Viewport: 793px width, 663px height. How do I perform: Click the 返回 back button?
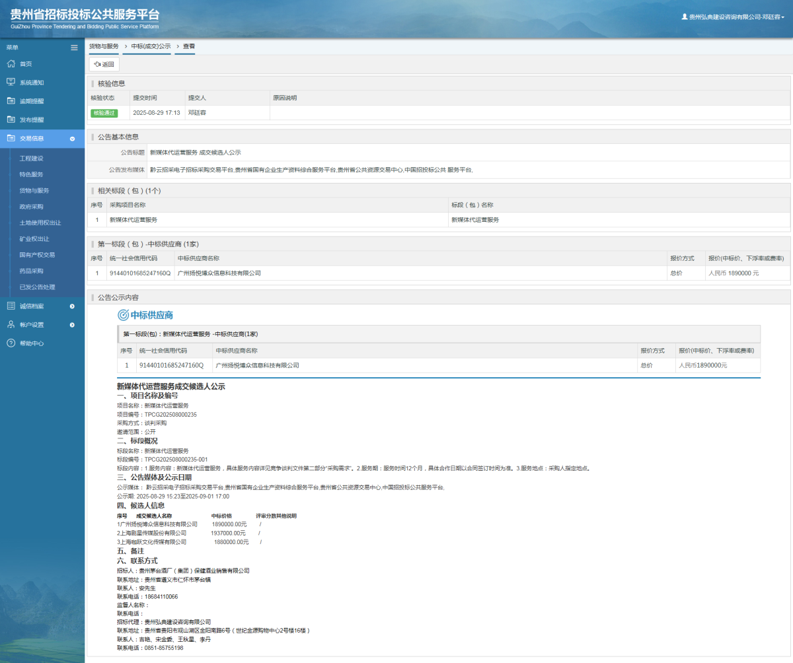point(104,64)
